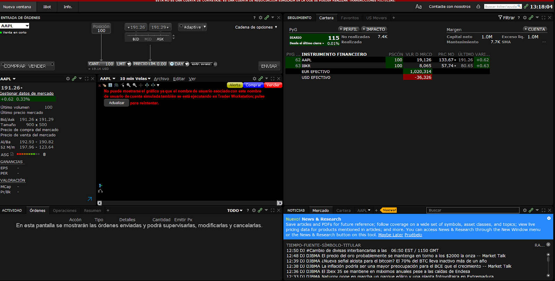Click chart panel link chain icon
Screen dimensions: 555x281
point(261,79)
